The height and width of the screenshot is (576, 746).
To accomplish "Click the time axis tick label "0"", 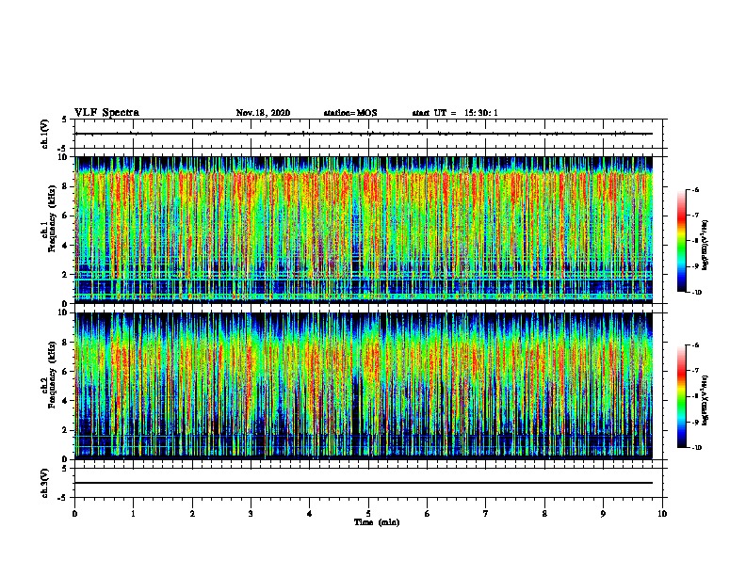I will 74,514.
